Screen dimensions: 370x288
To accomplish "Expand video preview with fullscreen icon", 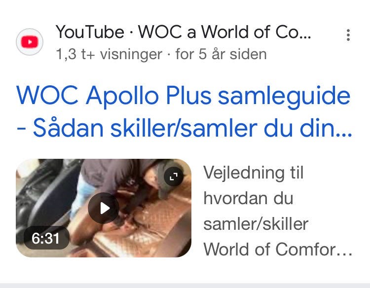I will 174,177.
